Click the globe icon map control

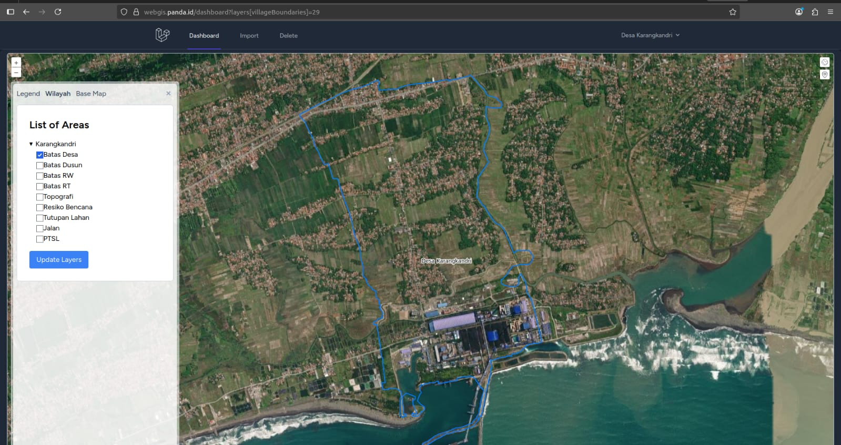pyautogui.click(x=825, y=62)
